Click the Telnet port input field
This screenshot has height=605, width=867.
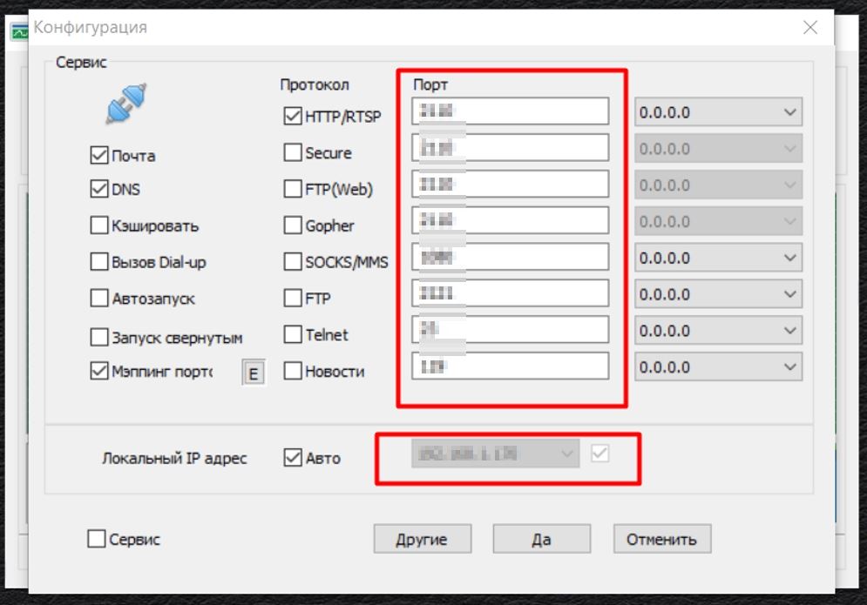[x=511, y=330]
